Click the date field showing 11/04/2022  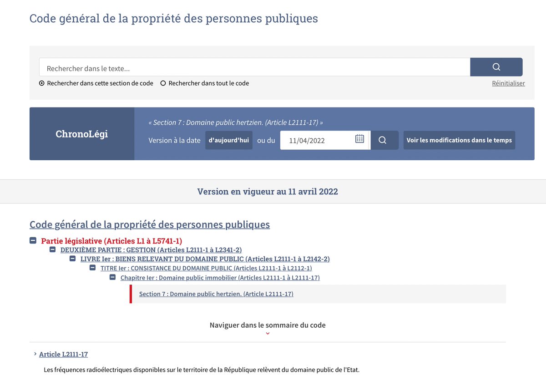(x=325, y=140)
